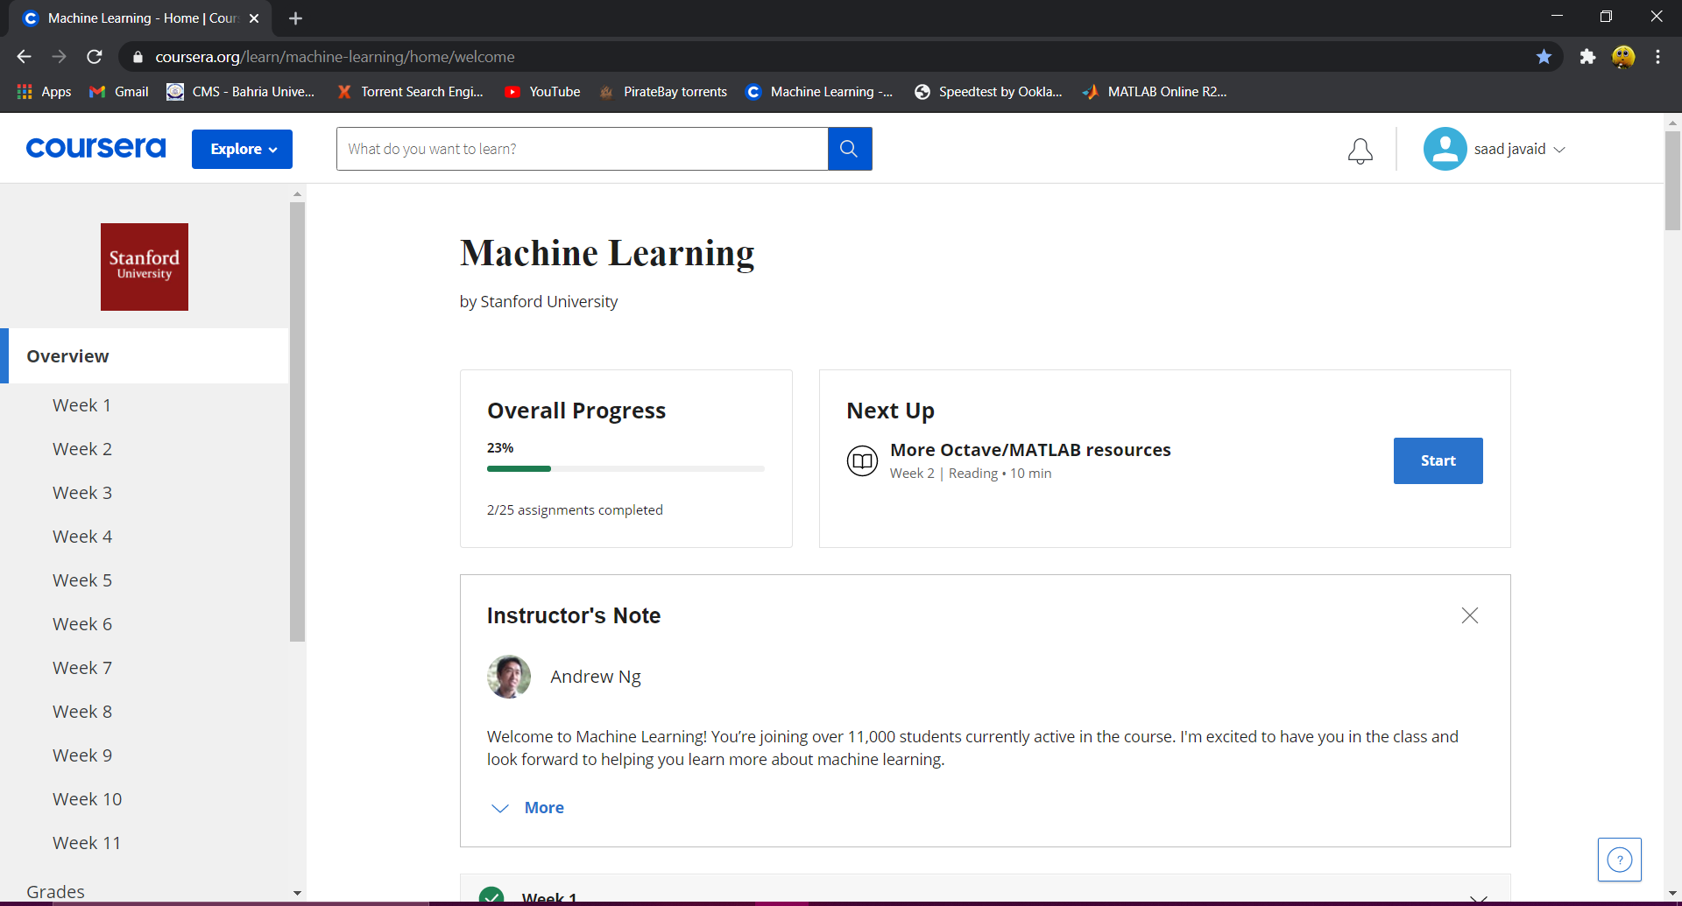Open the MATLAB Online bookmark
This screenshot has width=1682, height=906.
pyautogui.click(x=1155, y=92)
